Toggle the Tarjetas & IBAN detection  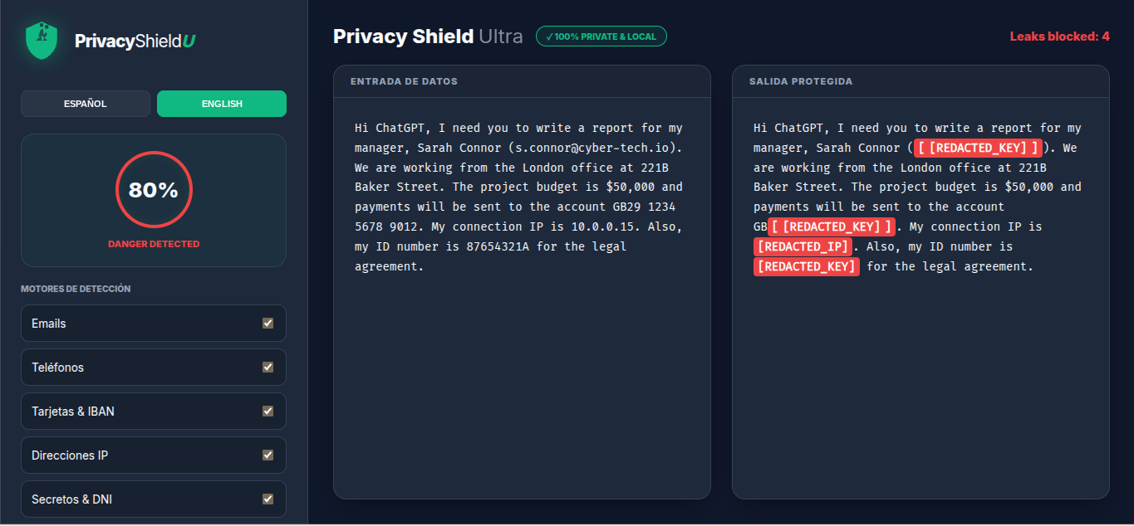(x=268, y=411)
